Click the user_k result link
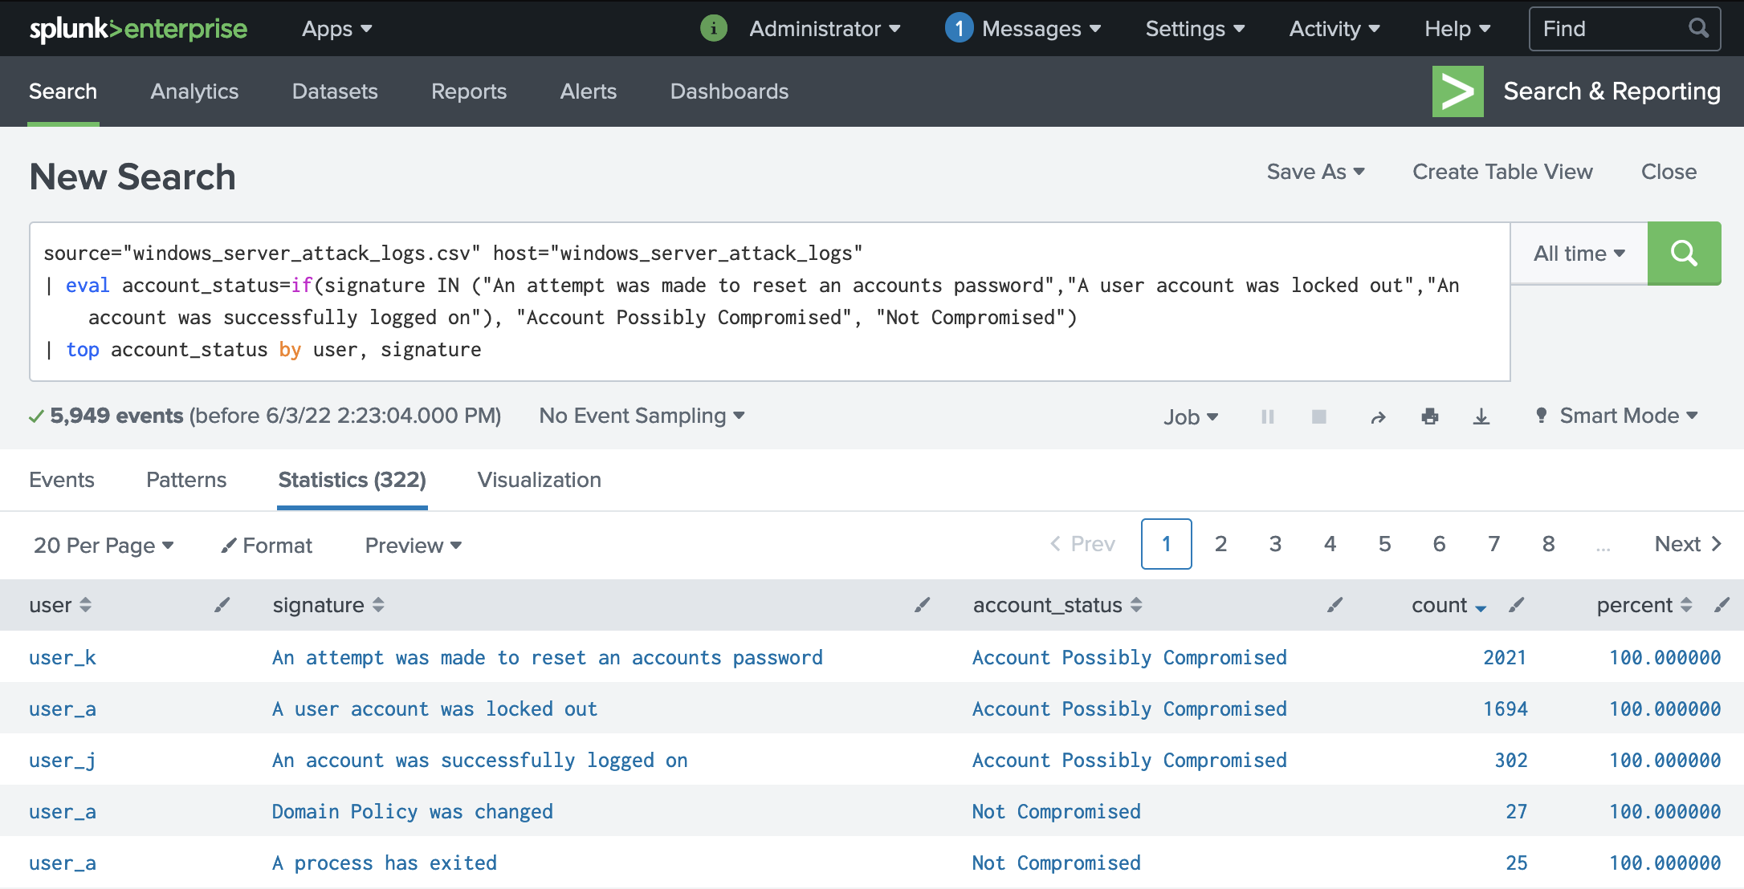The image size is (1744, 889). pyautogui.click(x=63, y=658)
